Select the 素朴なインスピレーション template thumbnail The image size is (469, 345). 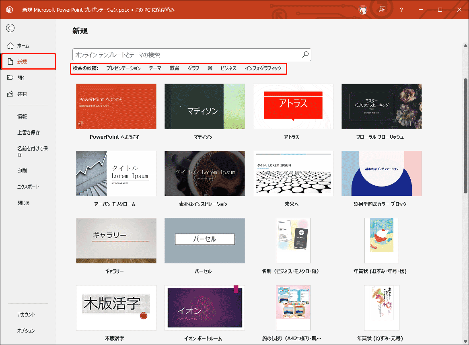[x=205, y=173]
